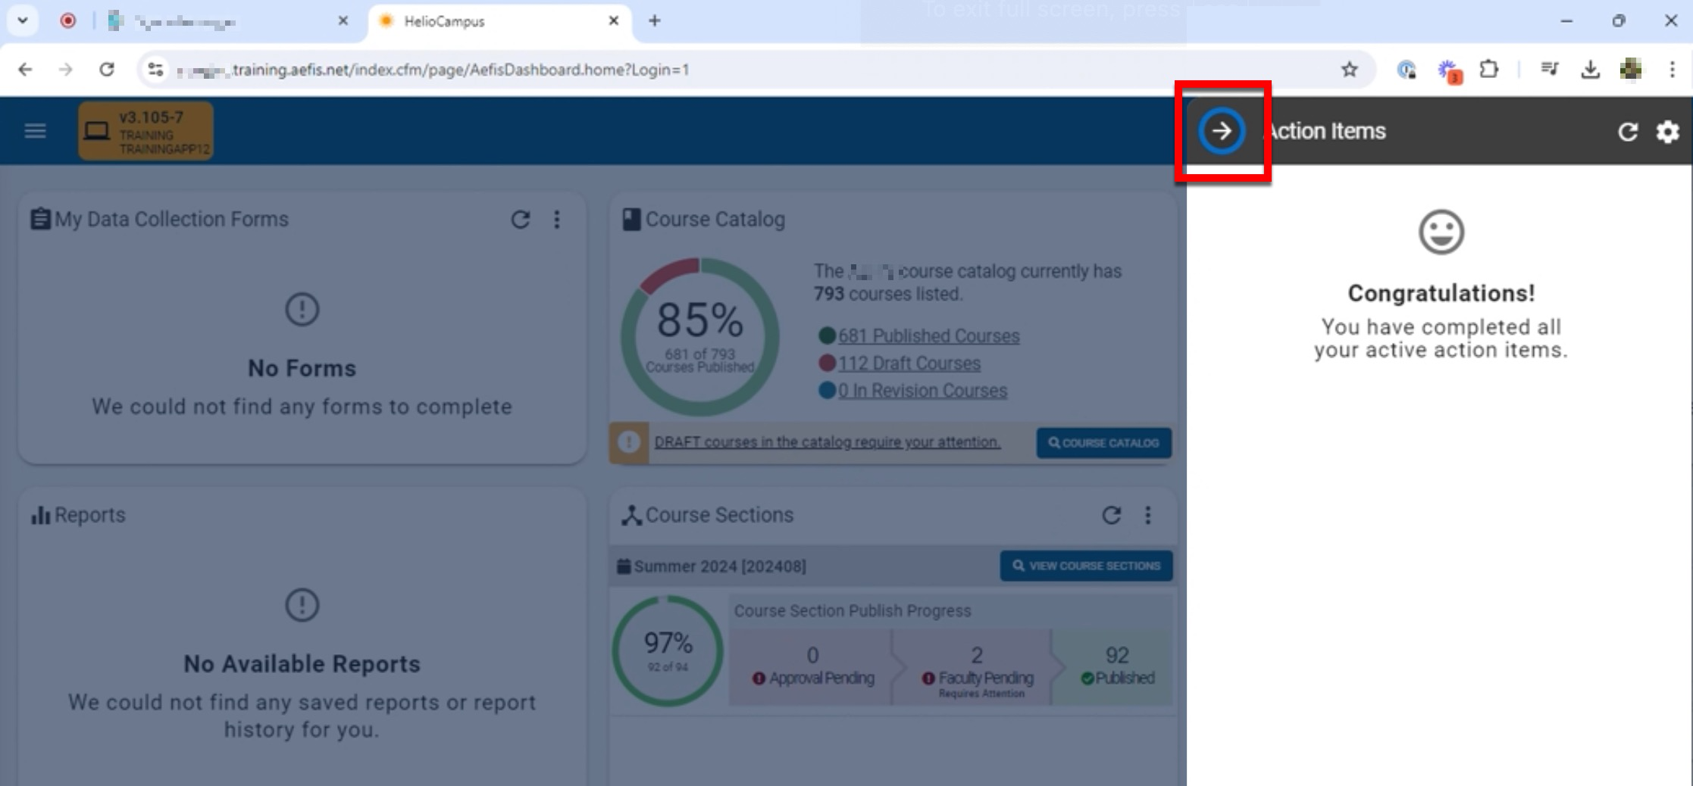Expand the browser tab search dropdown
The width and height of the screenshot is (1693, 786).
pyautogui.click(x=23, y=21)
